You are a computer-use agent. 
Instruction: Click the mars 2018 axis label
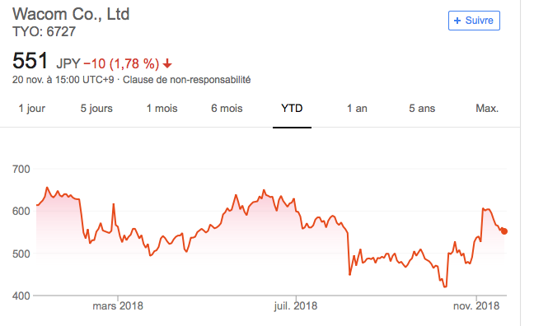(x=118, y=306)
